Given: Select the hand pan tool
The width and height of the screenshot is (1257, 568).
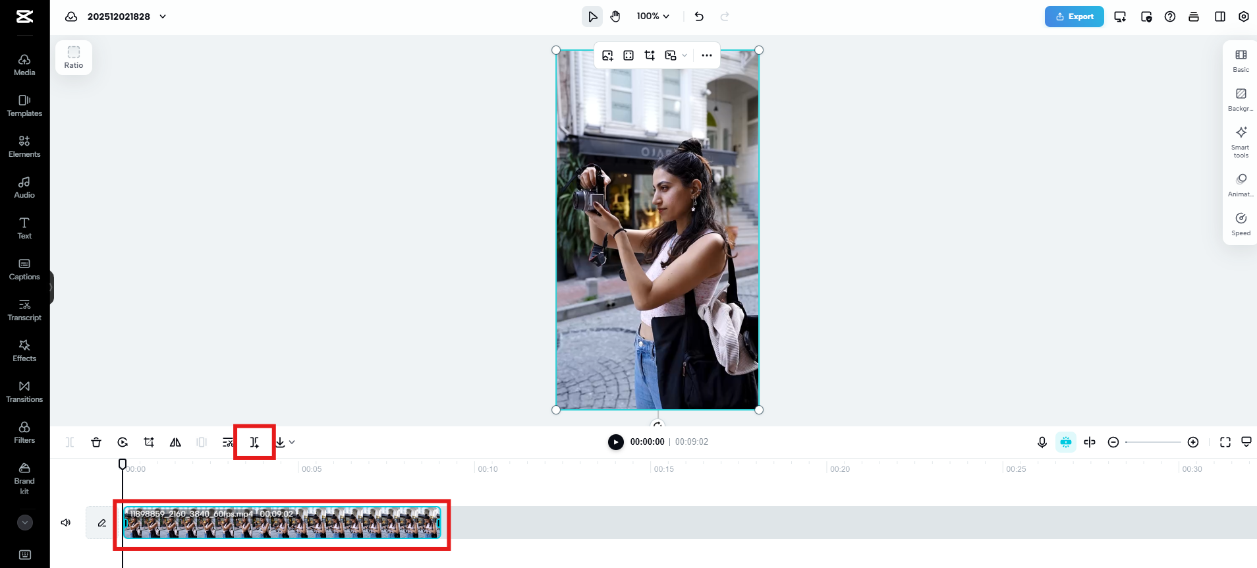Looking at the screenshot, I should pos(615,16).
